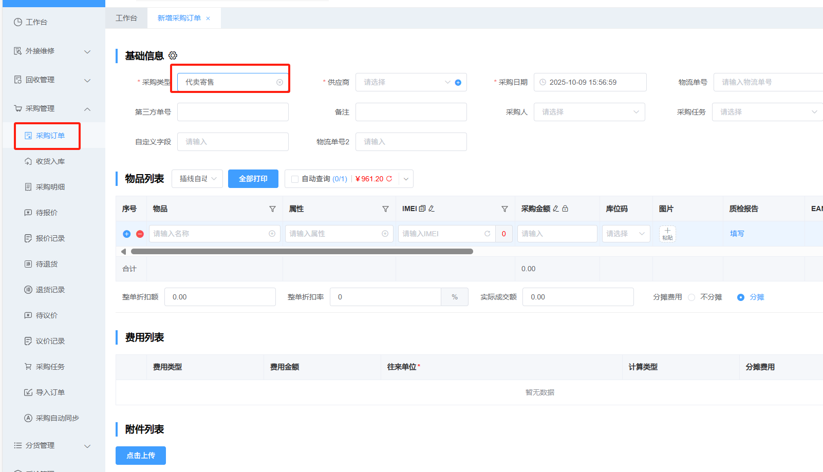Click the refresh icon next to ¥961.20
This screenshot has width=823, height=472.
click(389, 179)
